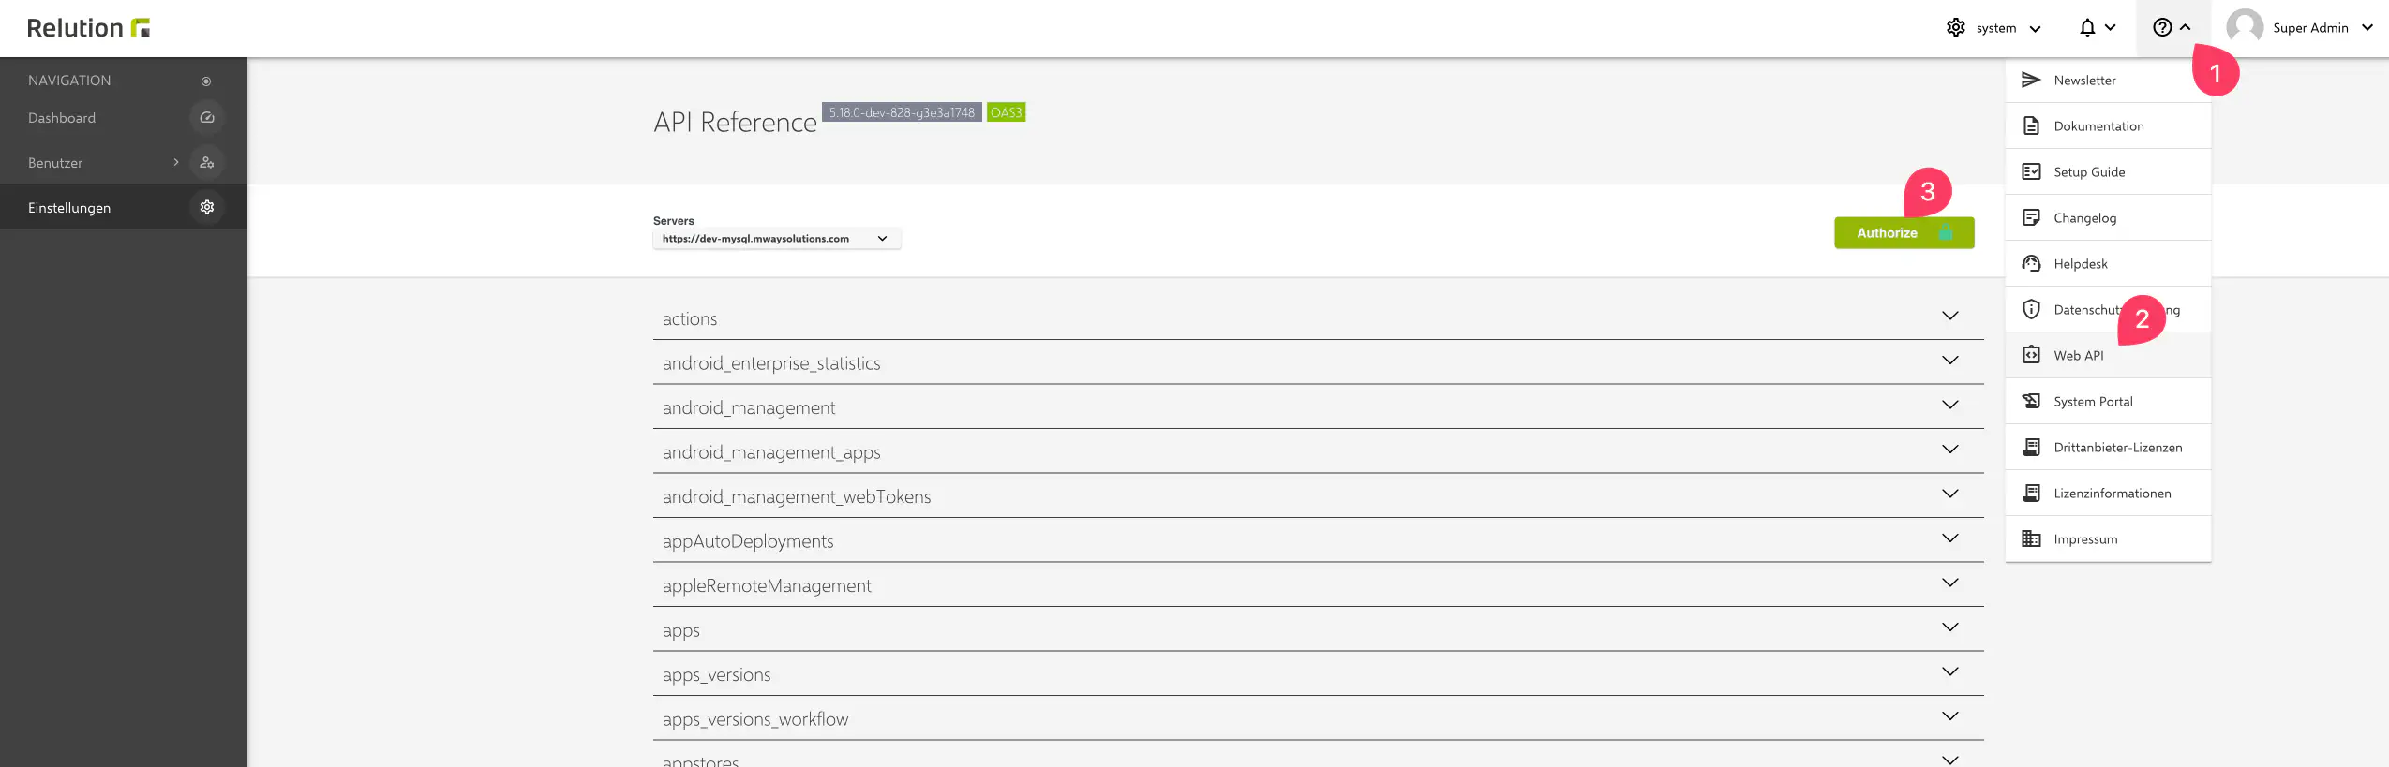Choose System Portal in help menu
Screen dimensions: 2389x767
(2093, 402)
